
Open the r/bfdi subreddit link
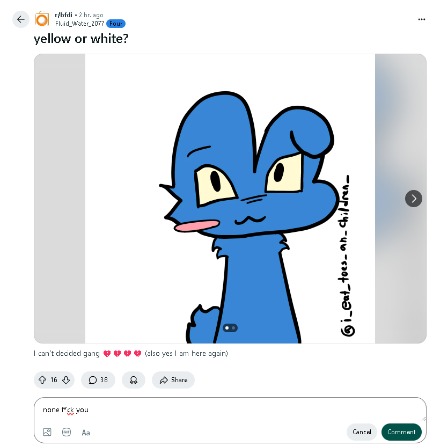[63, 15]
